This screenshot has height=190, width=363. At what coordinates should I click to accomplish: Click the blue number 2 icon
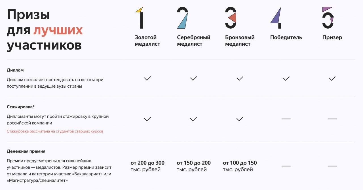[x=182, y=18]
